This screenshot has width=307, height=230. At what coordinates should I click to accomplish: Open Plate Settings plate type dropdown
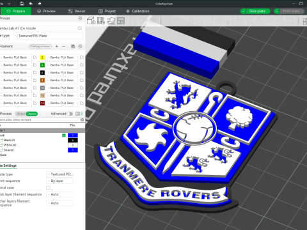pos(59,174)
